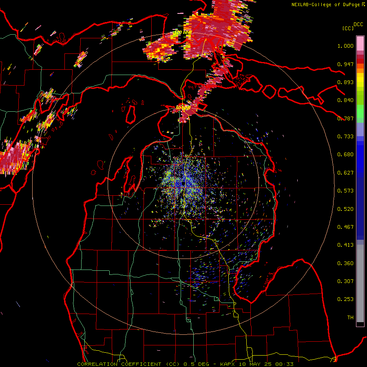
Task: Click the 0.893 color scale value
Action: click(x=345, y=82)
